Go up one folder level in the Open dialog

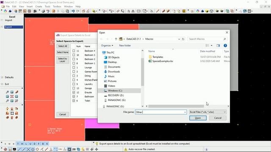click(x=116, y=39)
